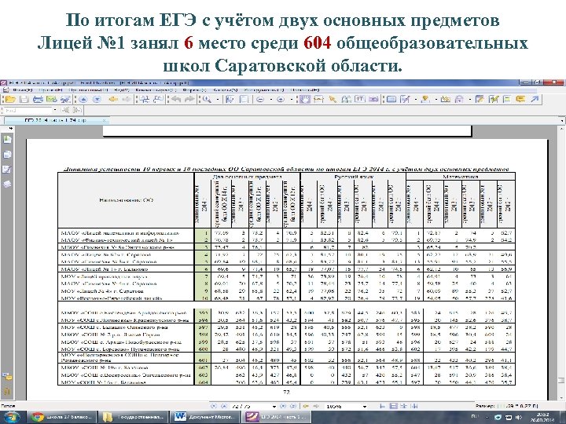Zoom out with the minus circle icon
The width and height of the screenshot is (566, 424).
pyautogui.click(x=260, y=100)
